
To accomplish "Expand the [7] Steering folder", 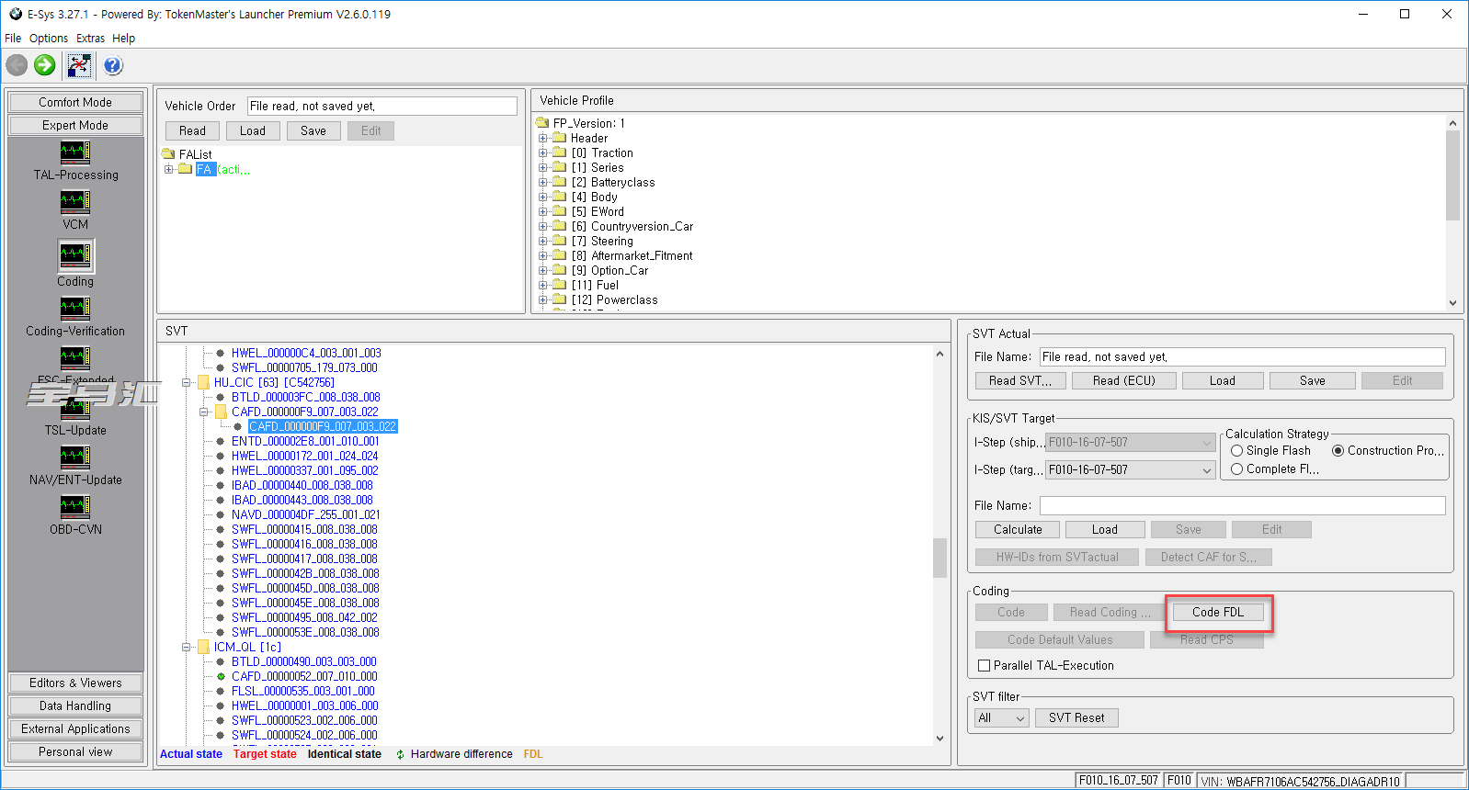I will coord(543,242).
